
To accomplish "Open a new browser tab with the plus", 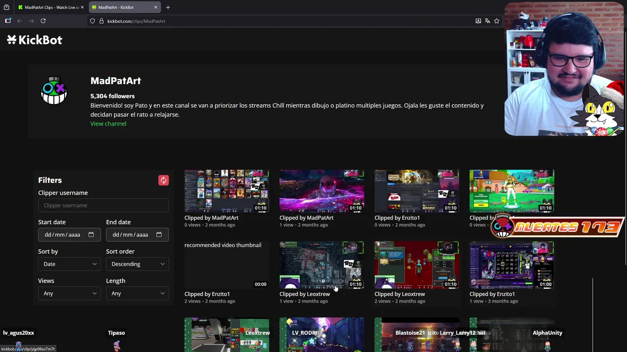I will point(168,7).
